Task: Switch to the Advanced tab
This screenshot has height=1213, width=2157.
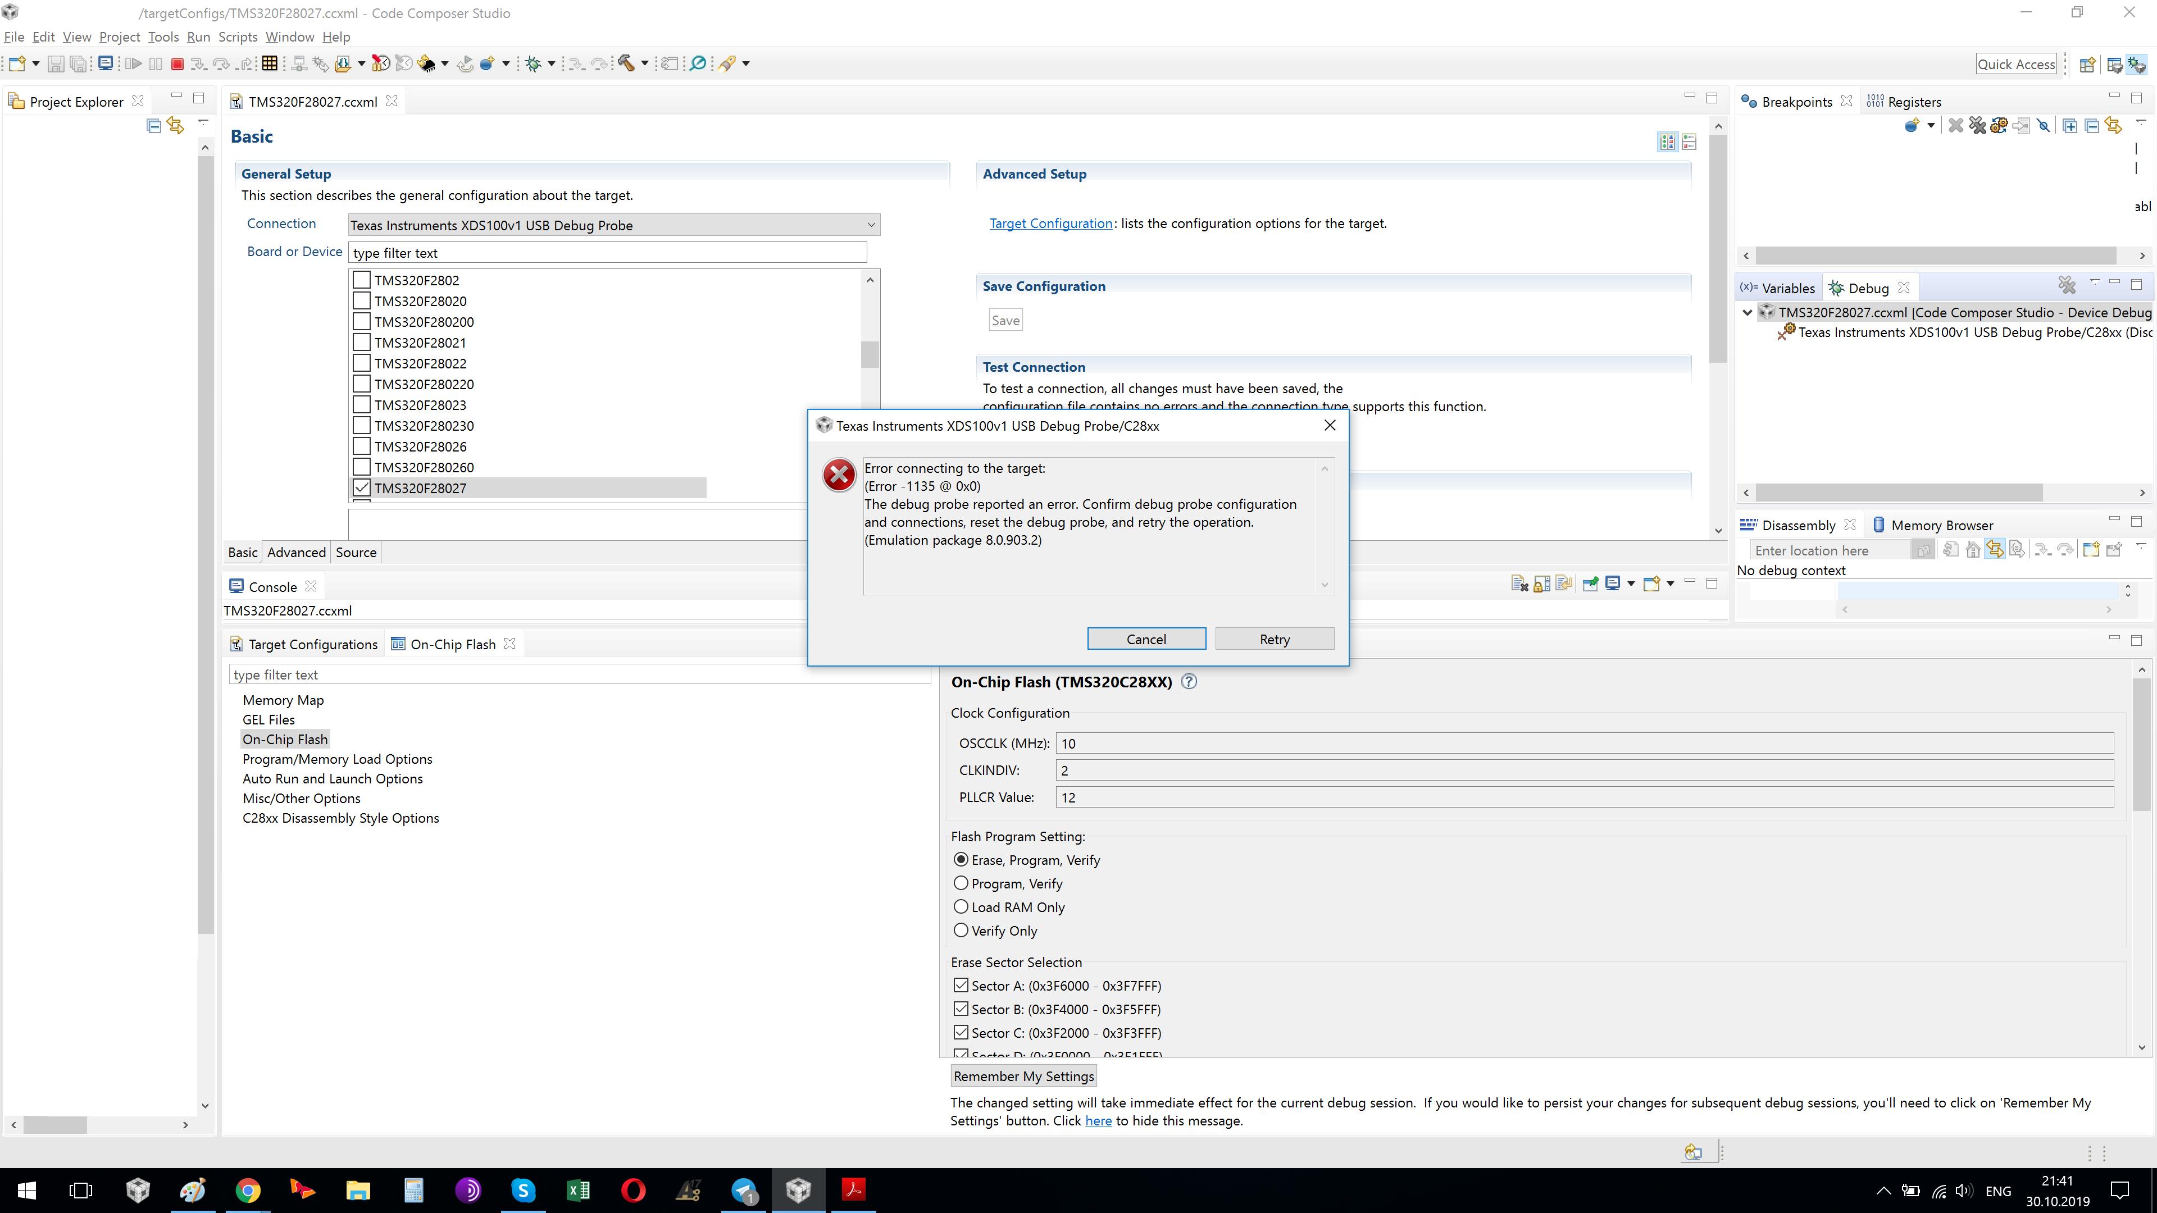Action: click(297, 553)
